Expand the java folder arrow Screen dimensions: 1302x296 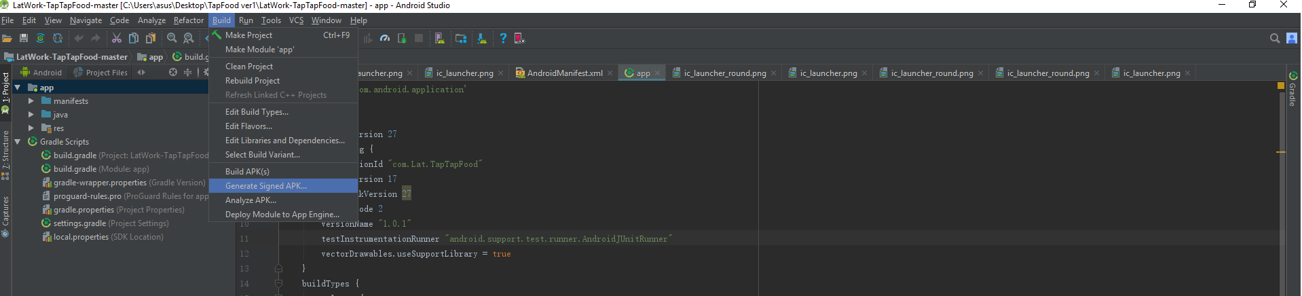[x=31, y=115]
